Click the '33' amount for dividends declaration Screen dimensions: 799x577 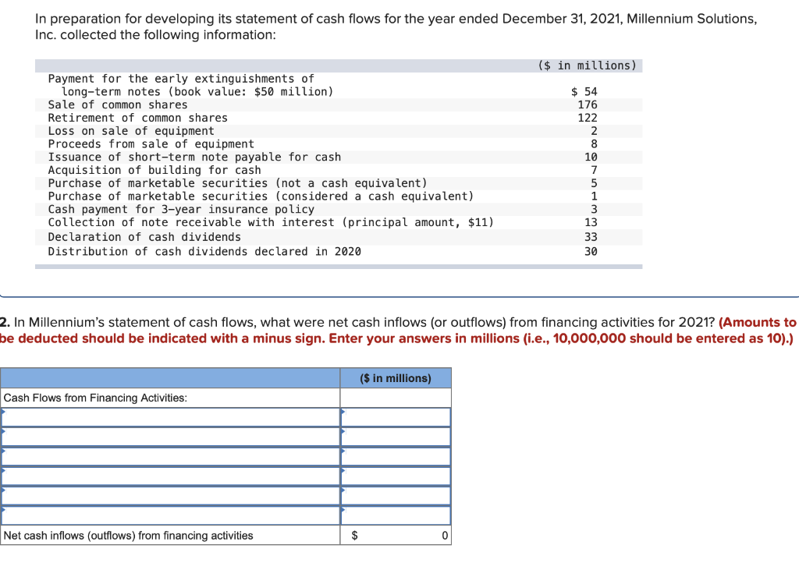[x=591, y=237]
